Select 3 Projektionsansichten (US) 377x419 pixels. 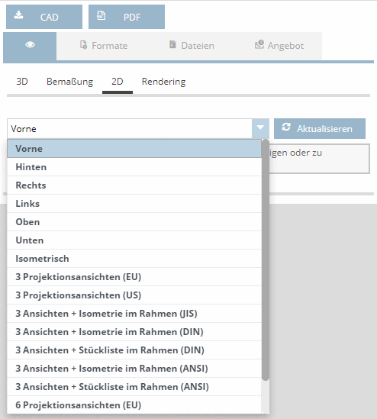tap(134, 295)
